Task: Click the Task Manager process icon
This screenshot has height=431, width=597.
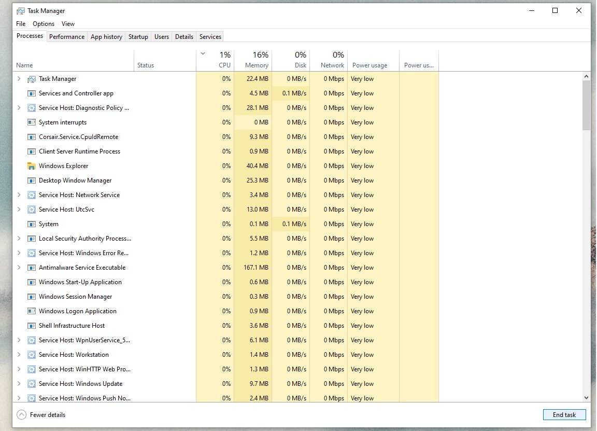Action: (32, 79)
